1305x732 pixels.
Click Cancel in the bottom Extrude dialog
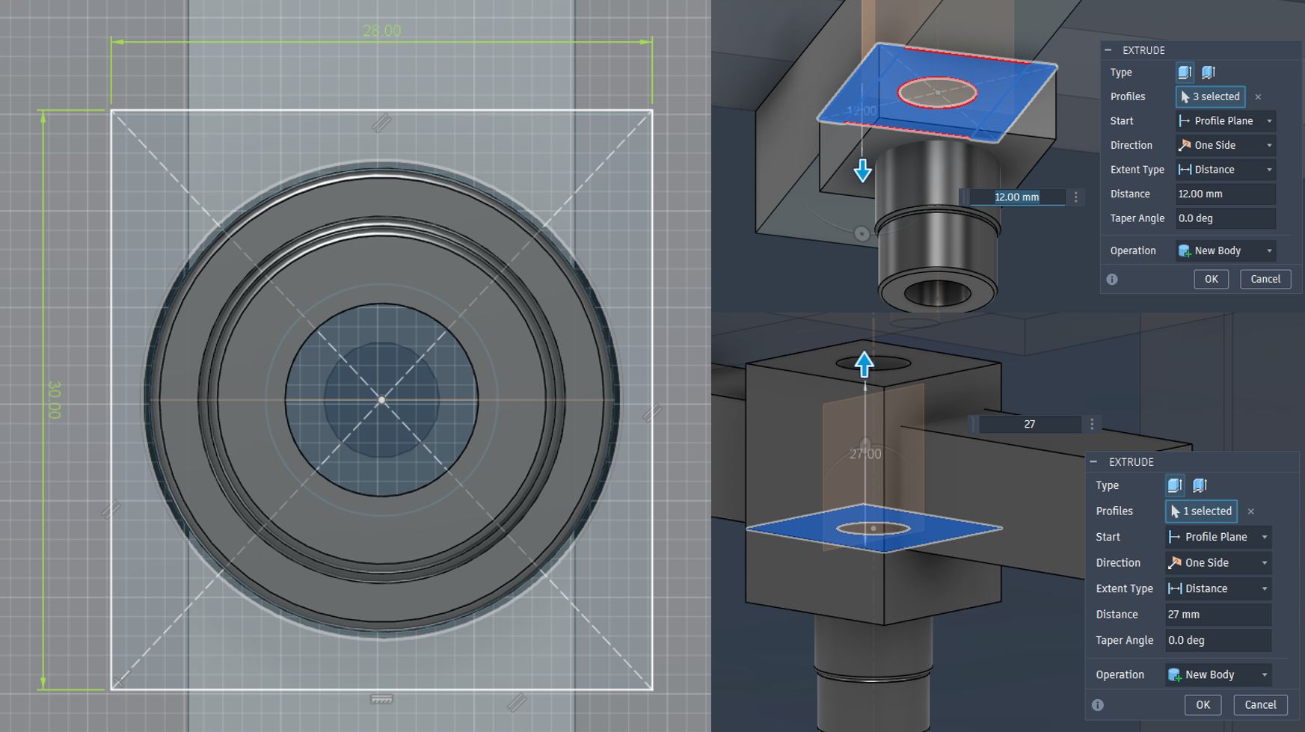click(1260, 704)
